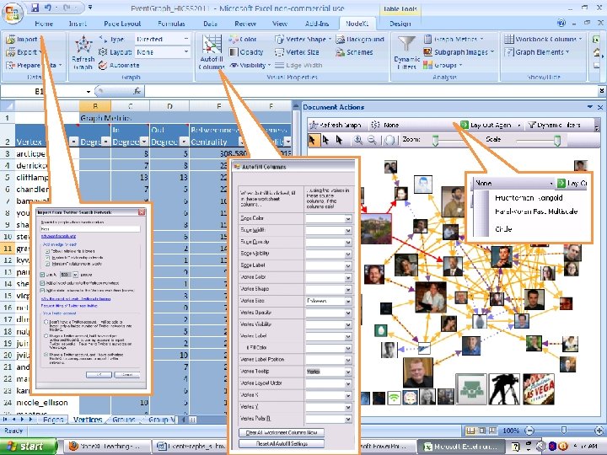607x455 pixels.
Task: Click Clear All Worksheet Columns Now button
Action: pyautogui.click(x=282, y=432)
